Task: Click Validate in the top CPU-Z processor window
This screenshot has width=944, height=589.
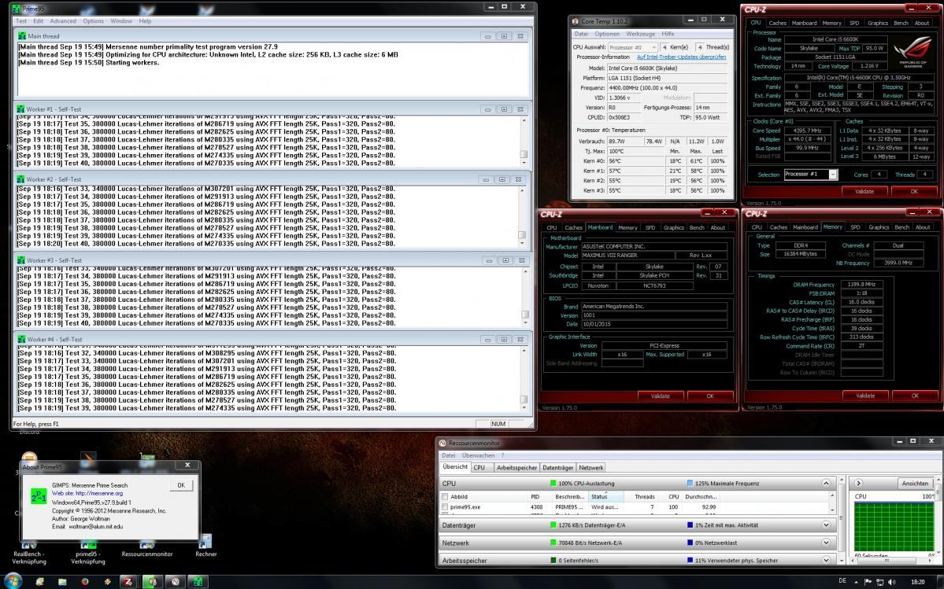Action: (864, 191)
